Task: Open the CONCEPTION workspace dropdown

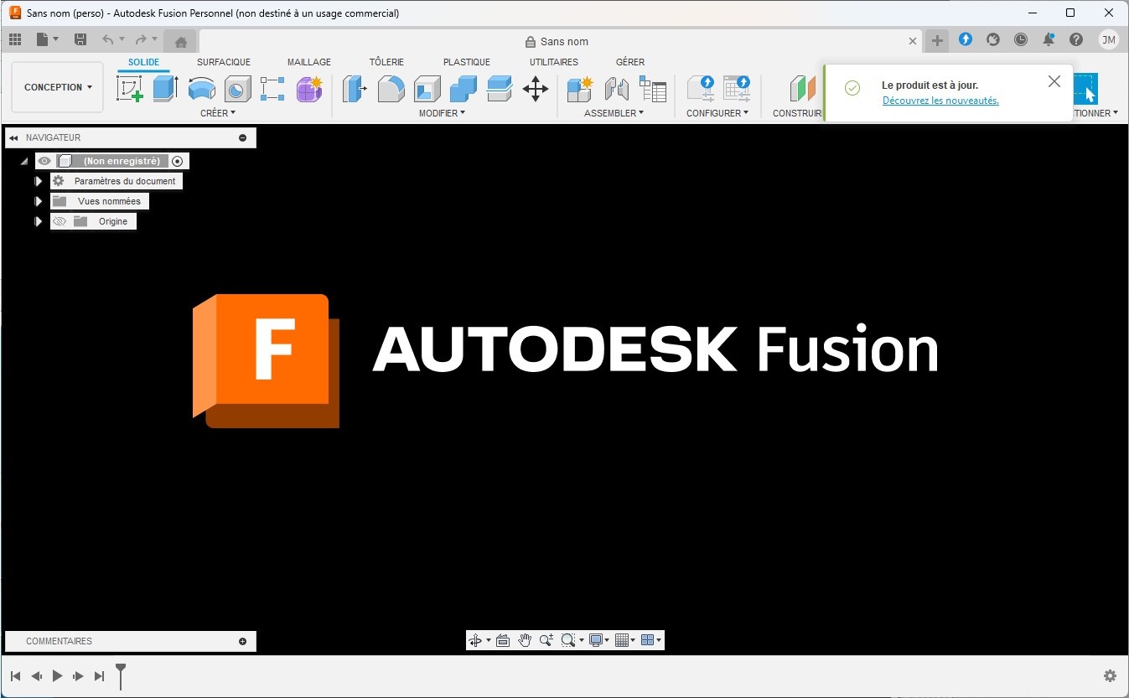Action: (x=58, y=87)
